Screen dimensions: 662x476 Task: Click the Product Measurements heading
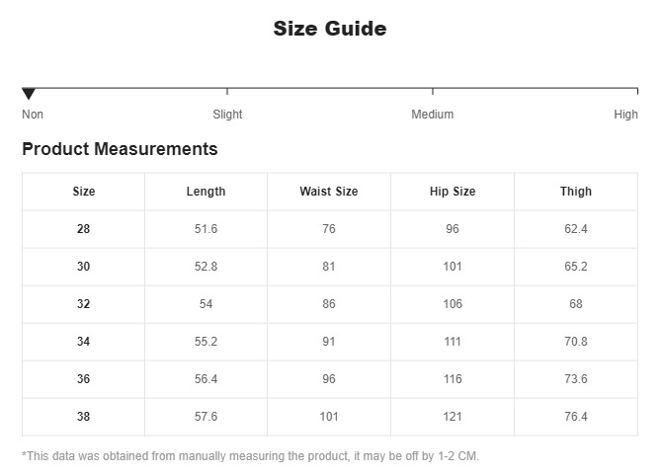[x=120, y=150]
